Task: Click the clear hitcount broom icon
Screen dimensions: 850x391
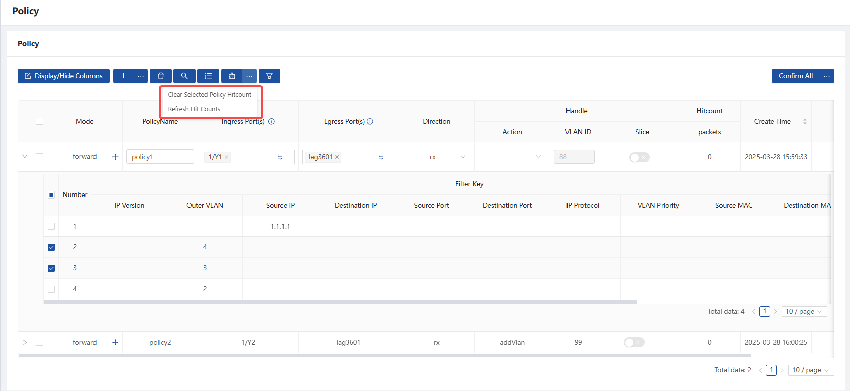Action: click(232, 76)
